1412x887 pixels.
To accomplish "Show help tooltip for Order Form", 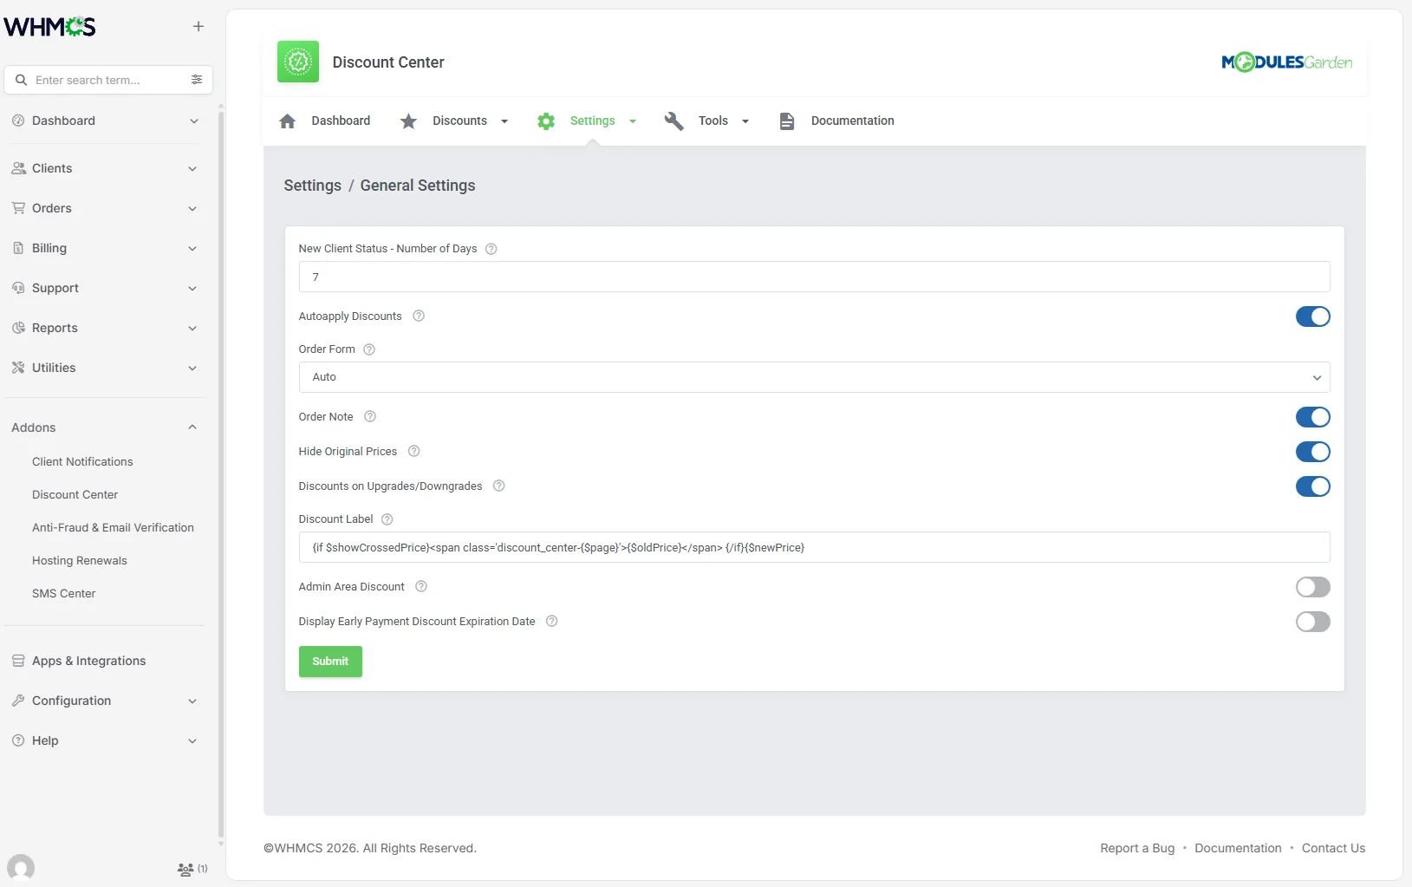I will (369, 349).
